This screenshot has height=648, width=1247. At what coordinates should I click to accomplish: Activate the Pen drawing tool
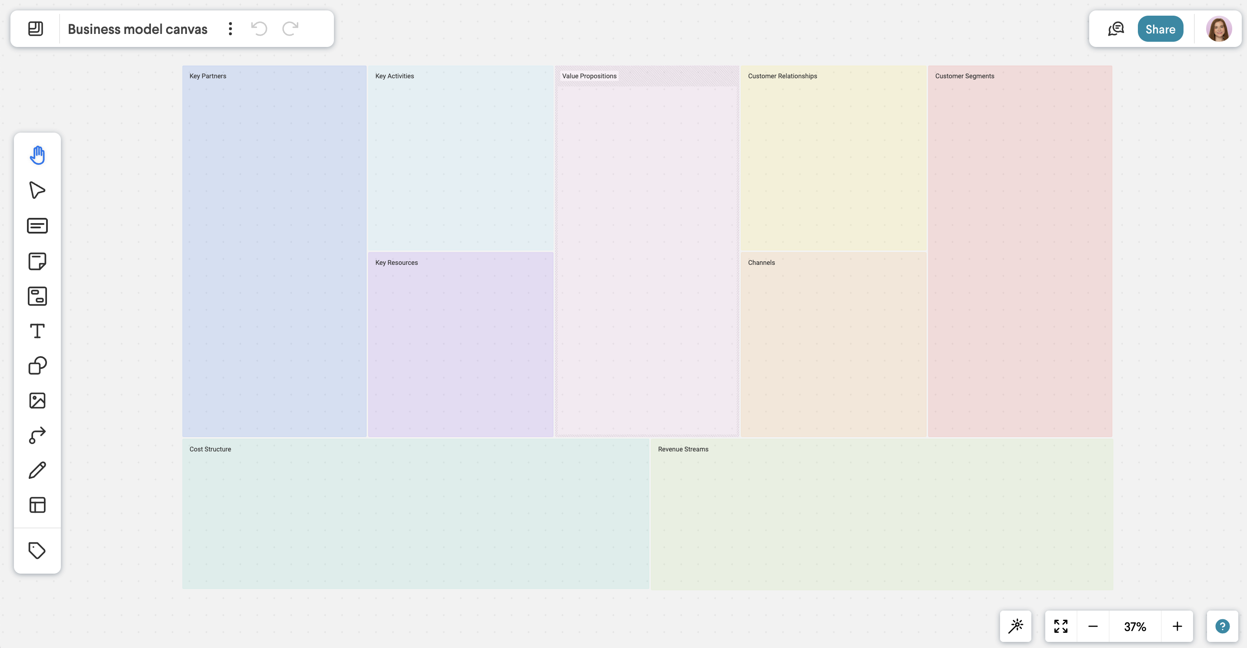coord(37,469)
